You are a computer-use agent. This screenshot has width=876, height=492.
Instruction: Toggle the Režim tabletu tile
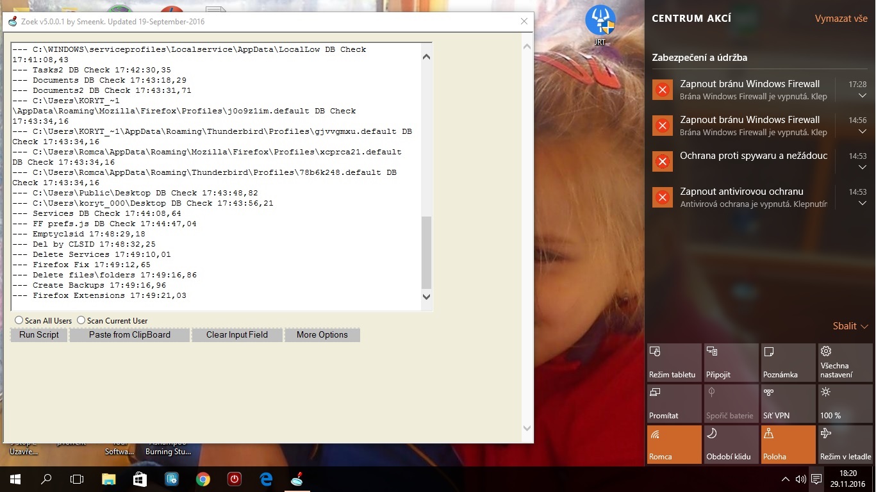(674, 363)
